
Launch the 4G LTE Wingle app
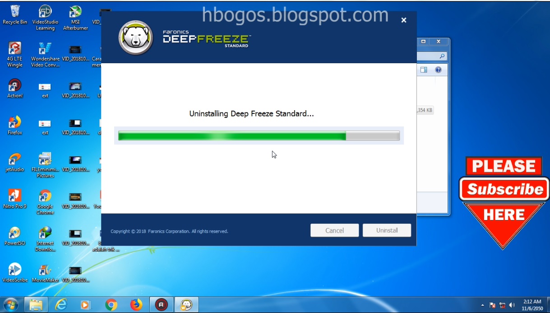(x=15, y=48)
